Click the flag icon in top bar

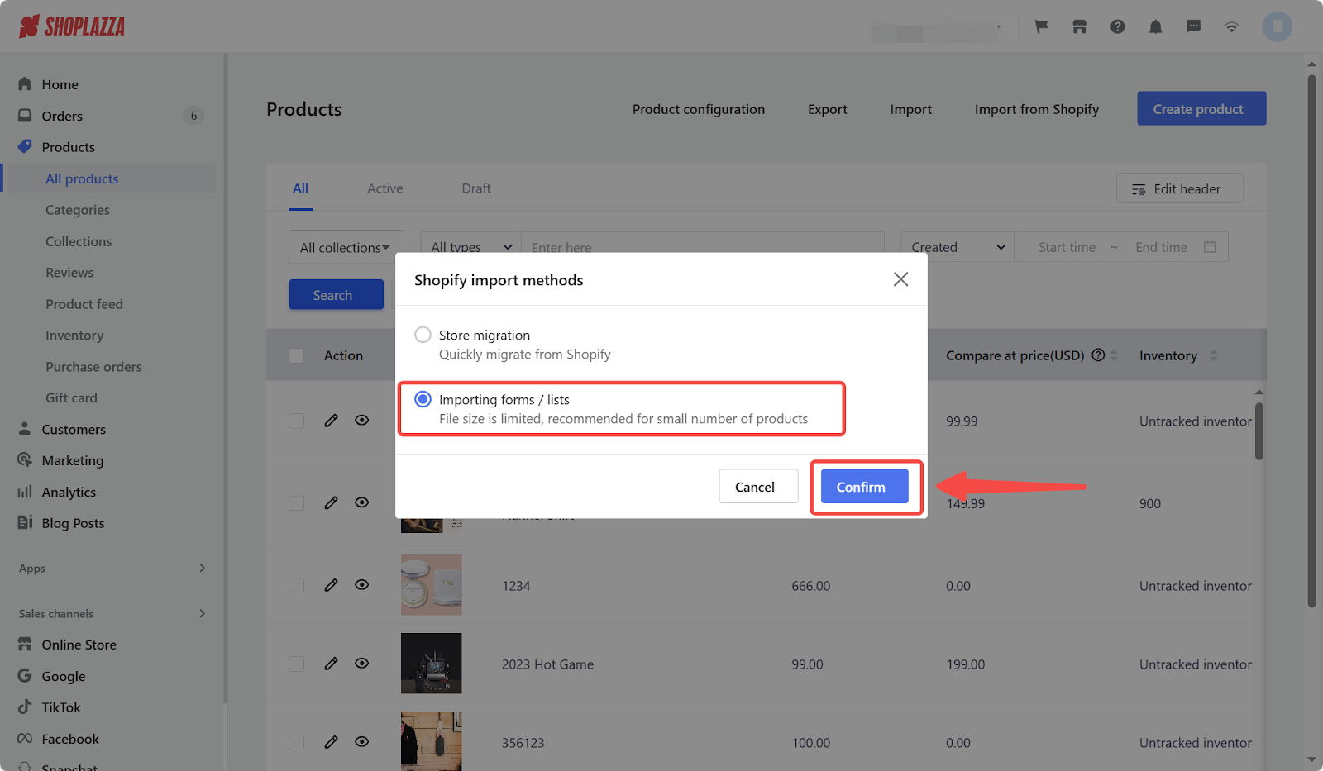coord(1041,26)
